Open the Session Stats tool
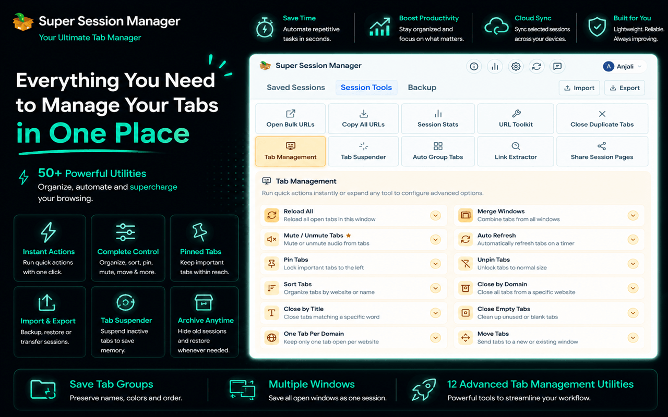This screenshot has width=668, height=417. coord(438,118)
